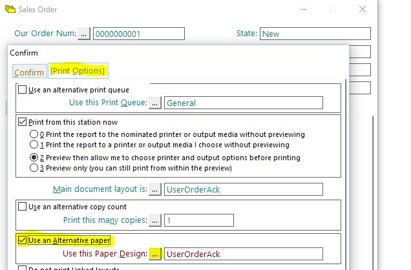Click Paper Design field UserOrderAck

pyautogui.click(x=244, y=254)
